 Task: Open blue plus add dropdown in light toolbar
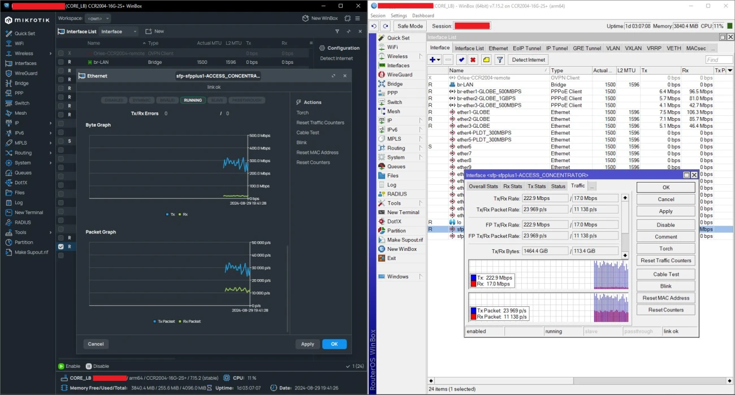click(435, 59)
